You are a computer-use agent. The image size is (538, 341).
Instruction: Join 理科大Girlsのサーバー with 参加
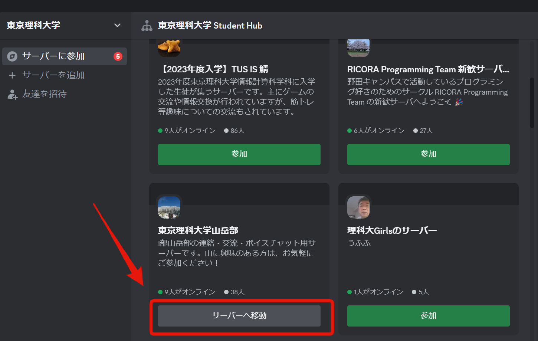coord(429,316)
